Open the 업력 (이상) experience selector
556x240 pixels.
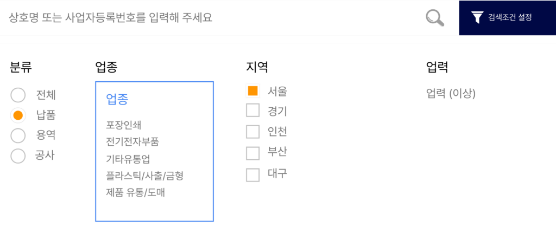click(451, 94)
